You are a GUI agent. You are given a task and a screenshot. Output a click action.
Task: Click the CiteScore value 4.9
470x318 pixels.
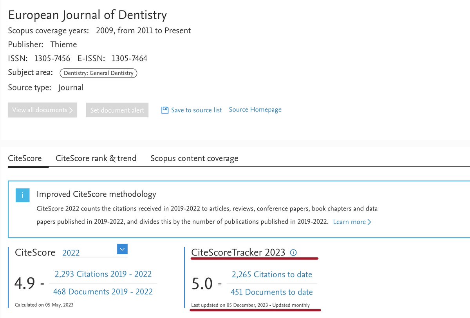(25, 283)
